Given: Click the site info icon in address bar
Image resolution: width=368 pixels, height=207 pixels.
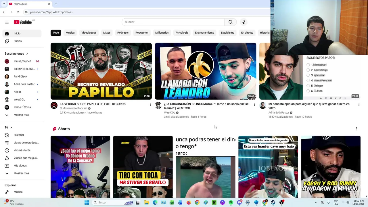Looking at the screenshot, I should 26,12.
